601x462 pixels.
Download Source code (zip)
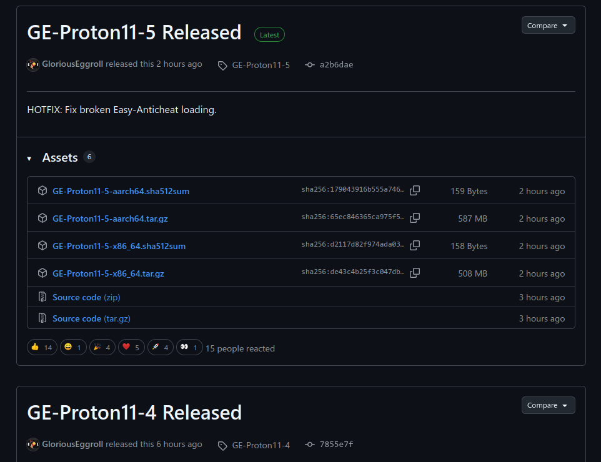point(86,297)
